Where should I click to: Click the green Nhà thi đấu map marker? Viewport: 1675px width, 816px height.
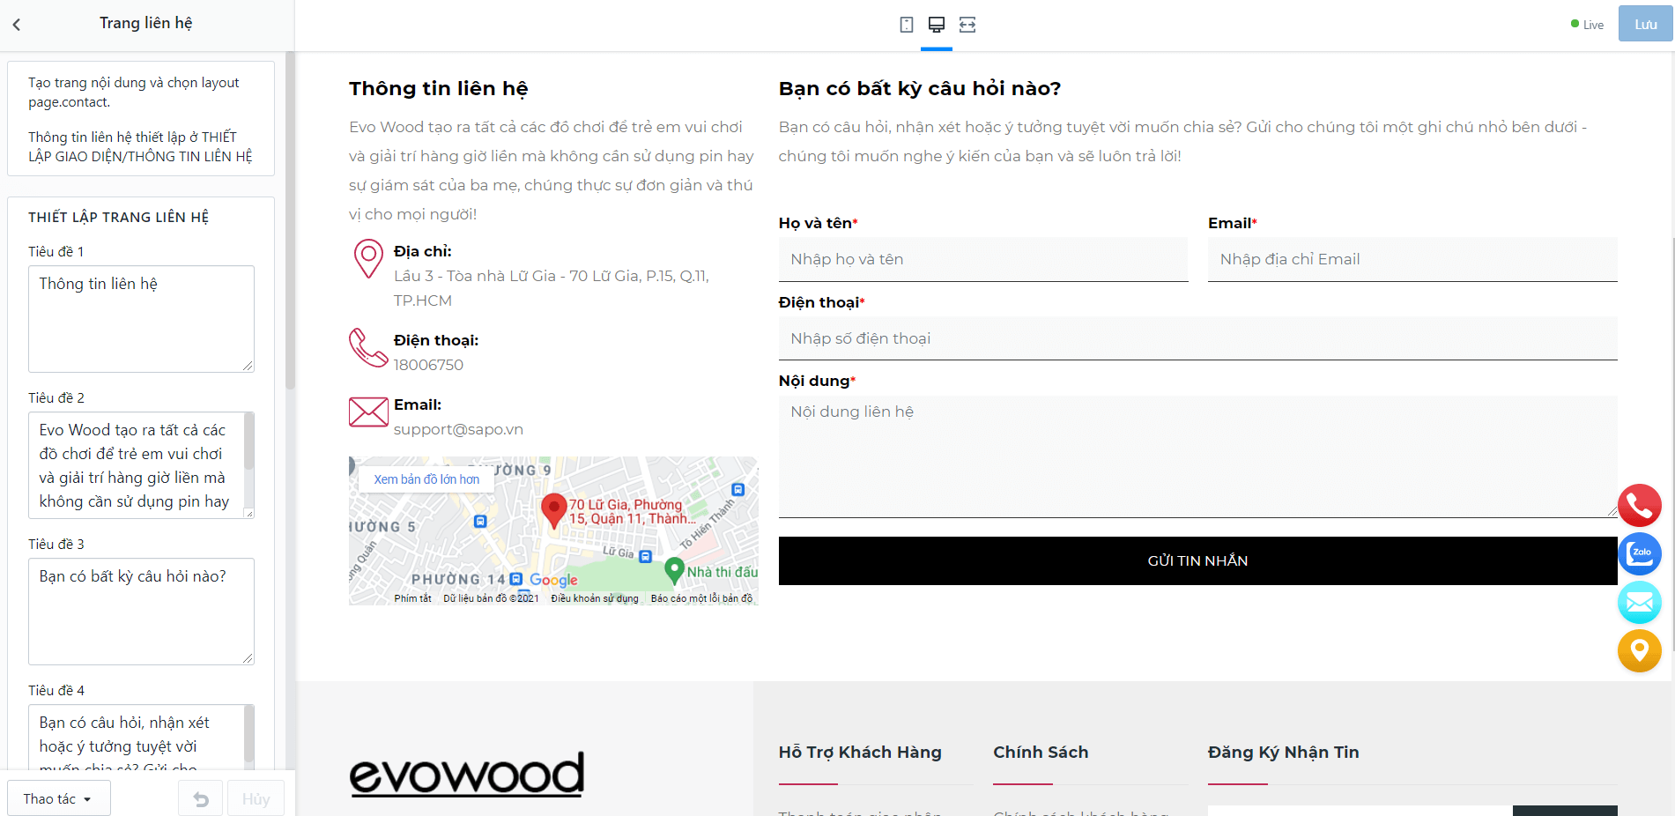[x=674, y=571]
